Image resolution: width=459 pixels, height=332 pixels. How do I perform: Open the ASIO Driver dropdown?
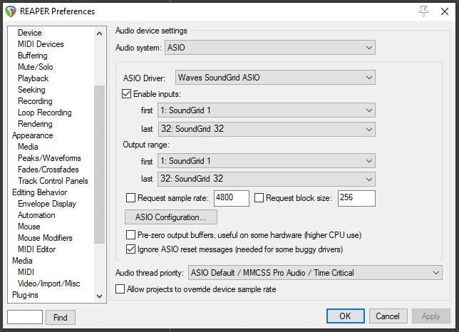click(x=275, y=78)
